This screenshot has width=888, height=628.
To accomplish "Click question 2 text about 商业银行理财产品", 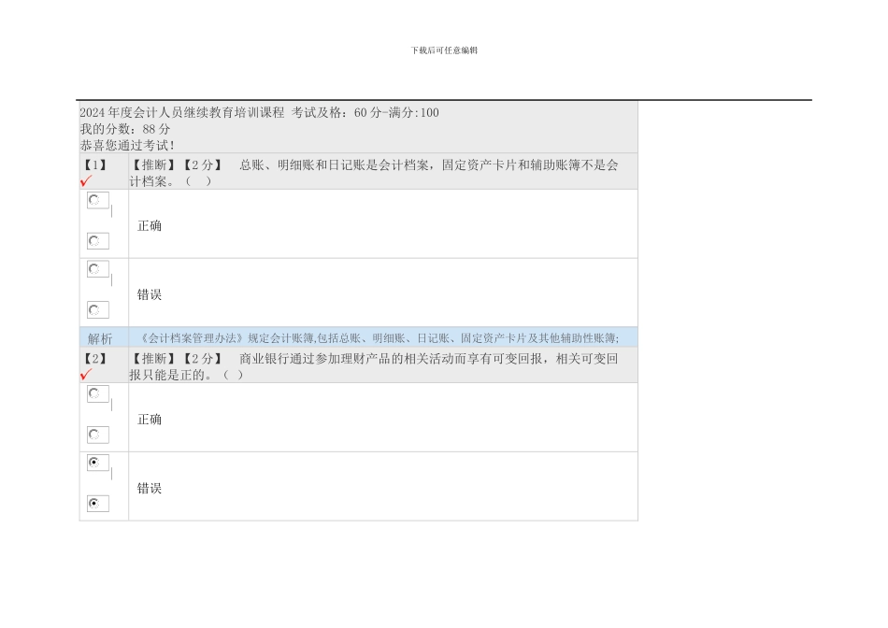I will (374, 366).
